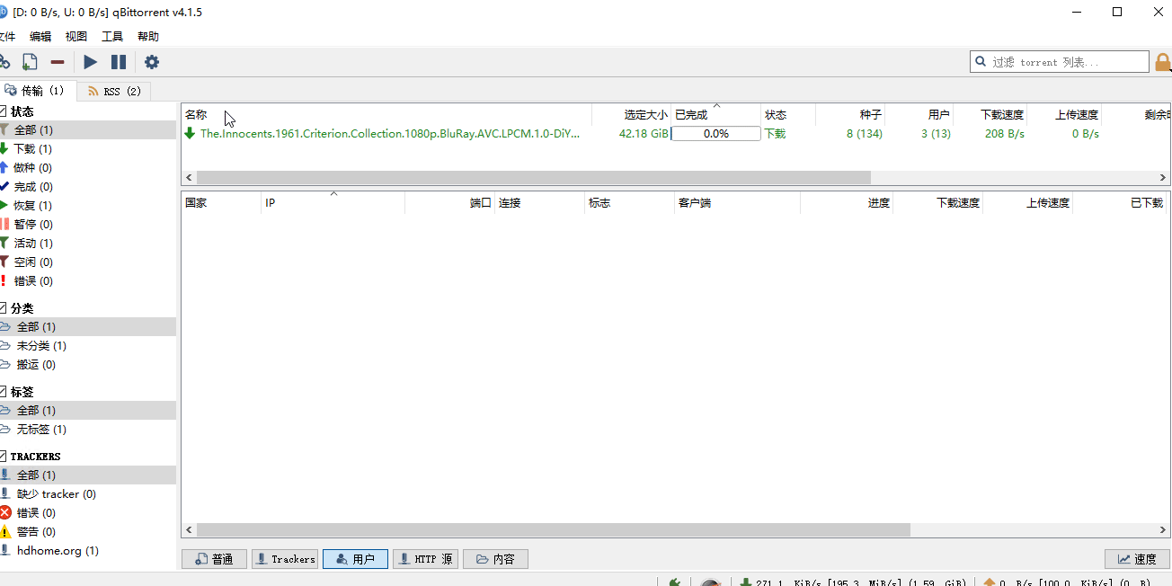This screenshot has width=1172, height=586.
Task: Click the 速度 button
Action: tap(1137, 559)
